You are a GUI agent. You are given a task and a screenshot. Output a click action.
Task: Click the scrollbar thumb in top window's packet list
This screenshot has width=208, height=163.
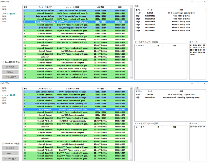[131, 35]
